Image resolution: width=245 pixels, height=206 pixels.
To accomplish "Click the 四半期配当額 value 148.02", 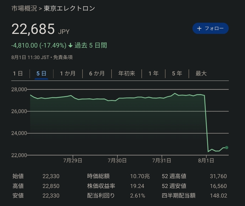I will pyautogui.click(x=218, y=196).
